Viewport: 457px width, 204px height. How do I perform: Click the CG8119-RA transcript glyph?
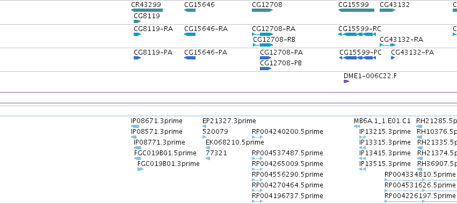[x=137, y=34]
